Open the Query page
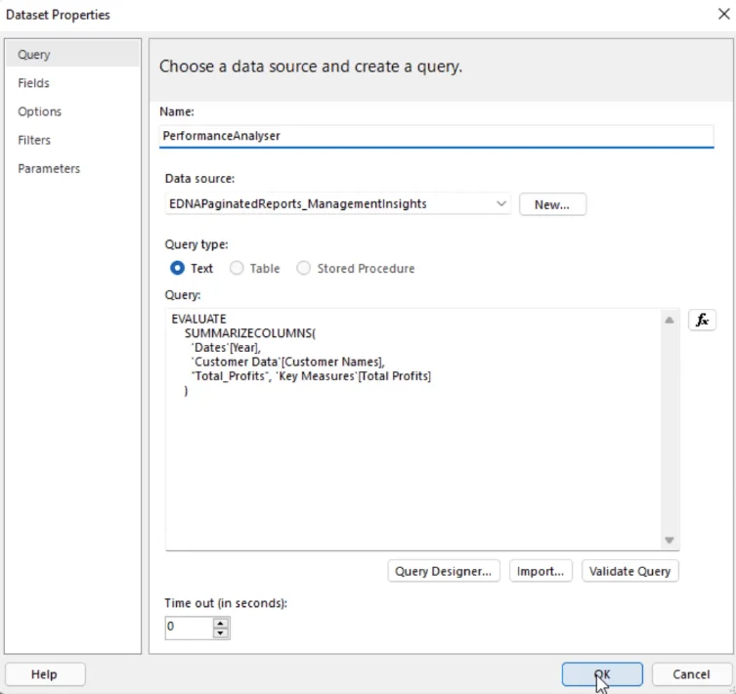Screen dimensions: 736x694 point(72,55)
